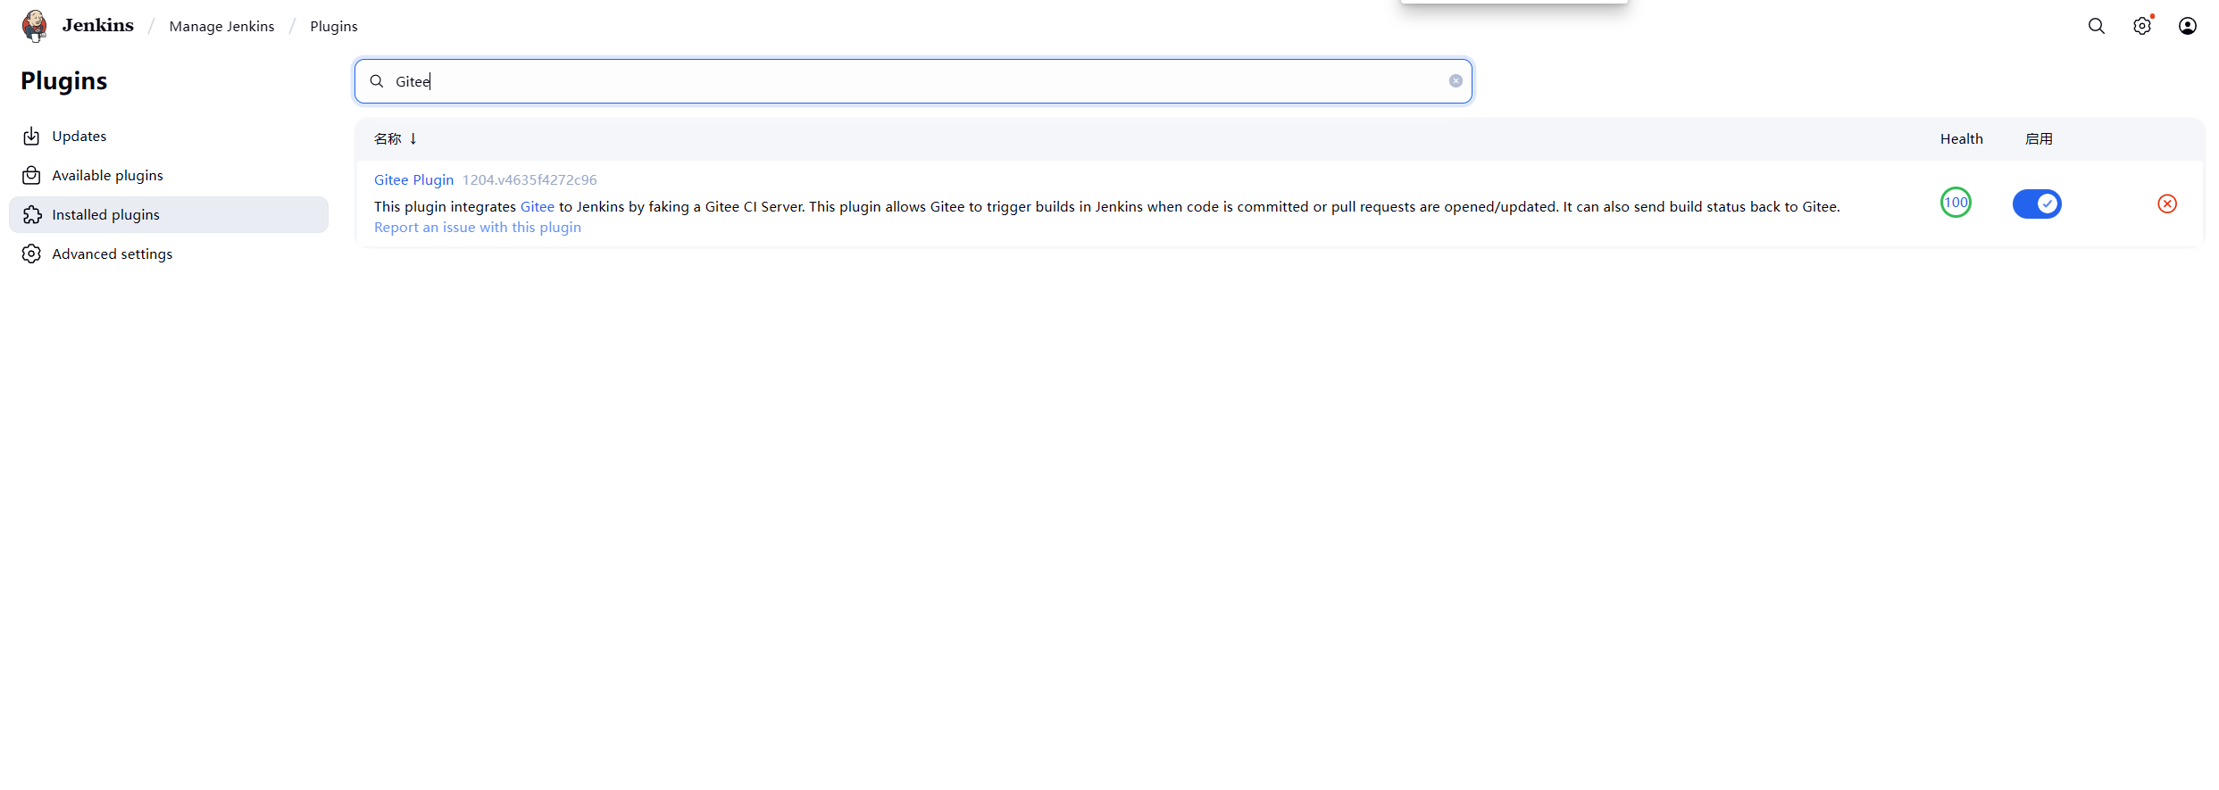Click the 启用 column header
2219x790 pixels.
2039,138
